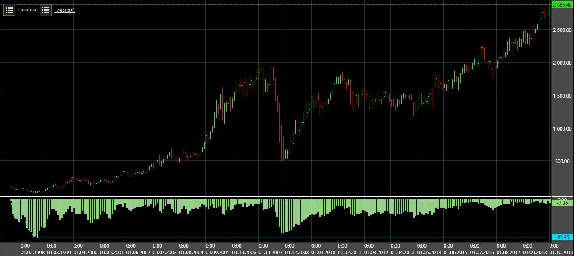Click the 01.04.2013 date label
Viewport: 574px width, 256px height.
(403, 253)
